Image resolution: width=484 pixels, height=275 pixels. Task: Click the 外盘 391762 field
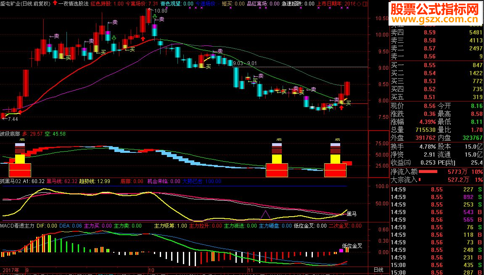pyautogui.click(x=413, y=138)
